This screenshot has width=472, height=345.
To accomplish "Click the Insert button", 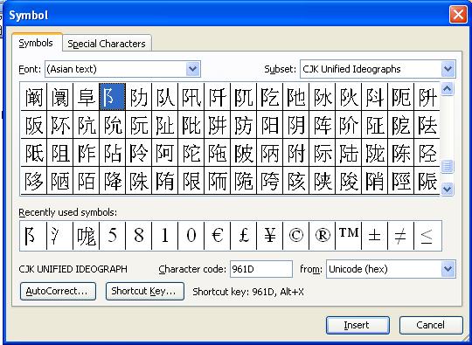I will [x=357, y=325].
